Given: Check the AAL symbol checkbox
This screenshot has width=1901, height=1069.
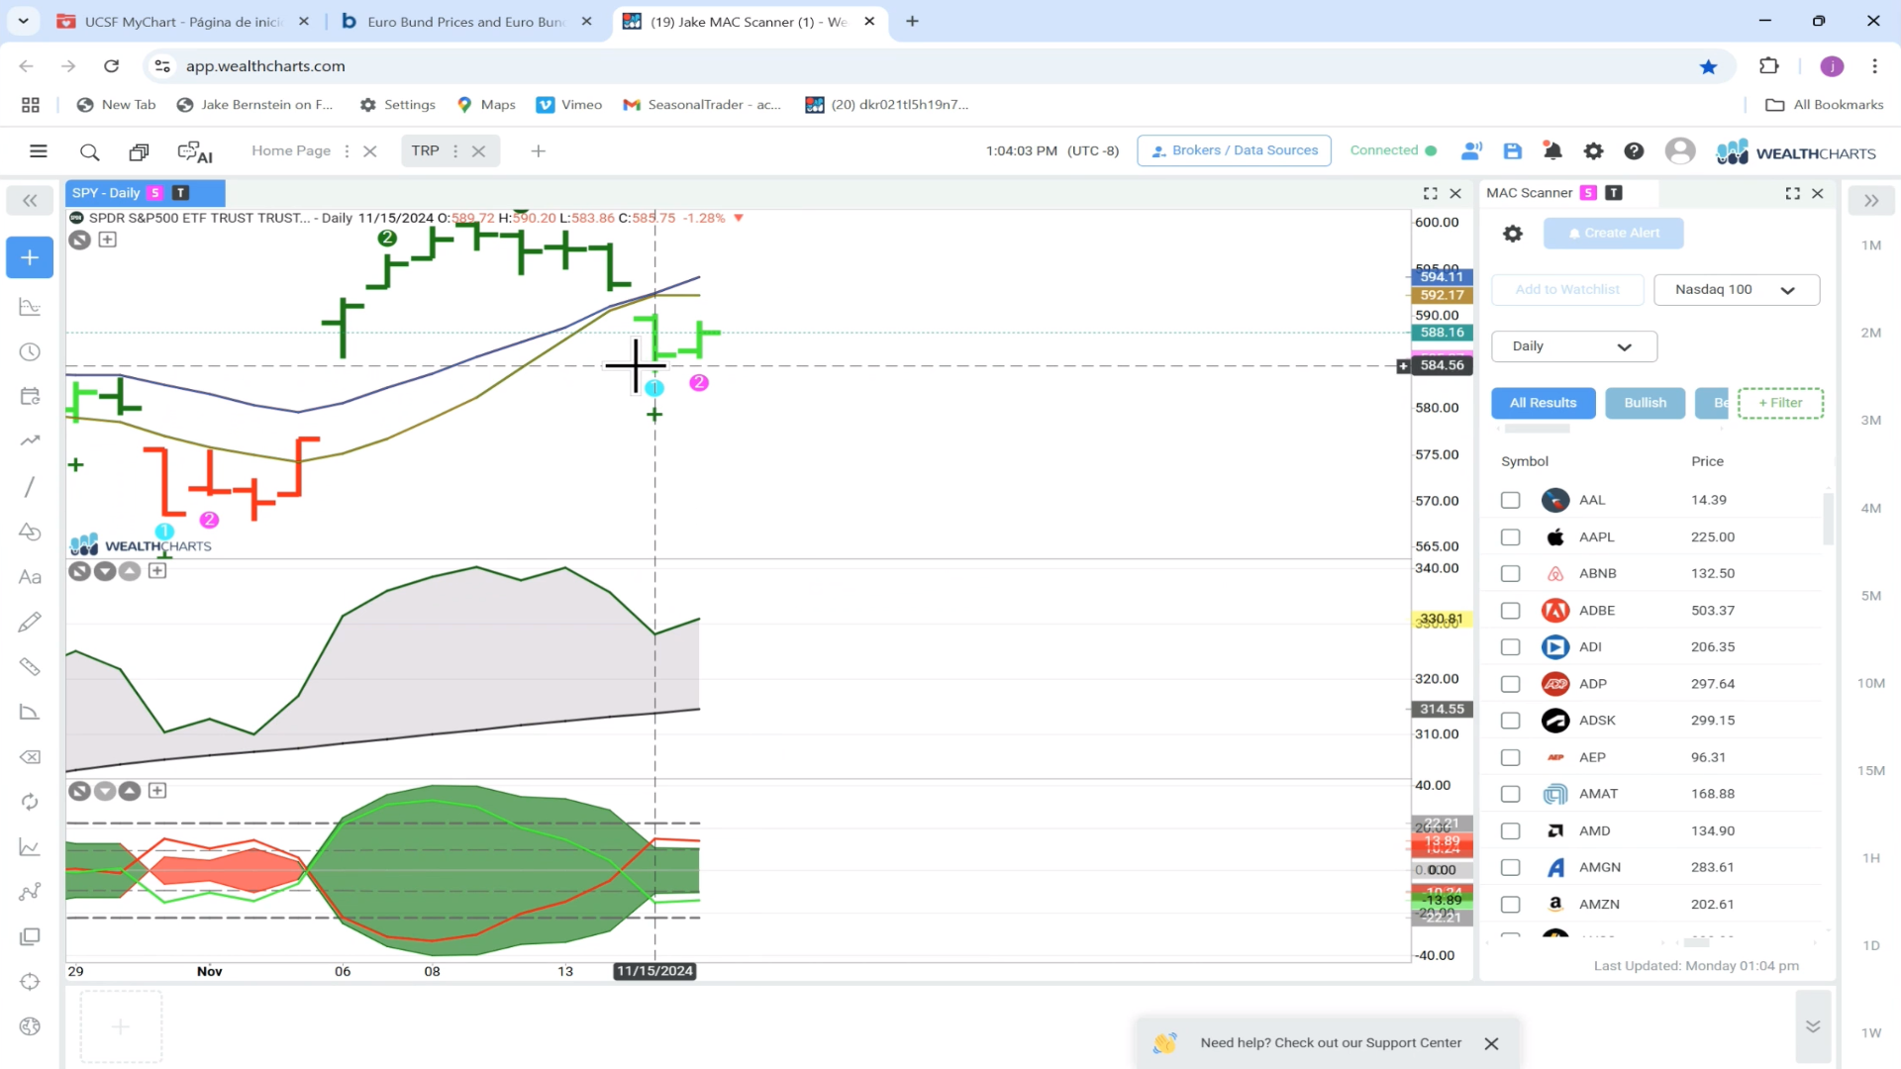Looking at the screenshot, I should pyautogui.click(x=1510, y=500).
